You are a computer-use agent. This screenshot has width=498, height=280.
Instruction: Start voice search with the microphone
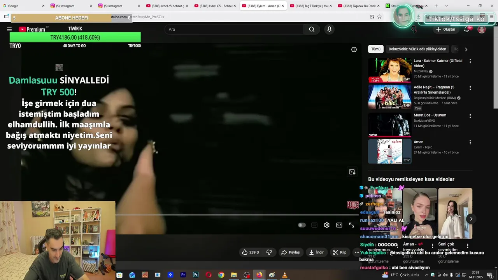pos(330,29)
